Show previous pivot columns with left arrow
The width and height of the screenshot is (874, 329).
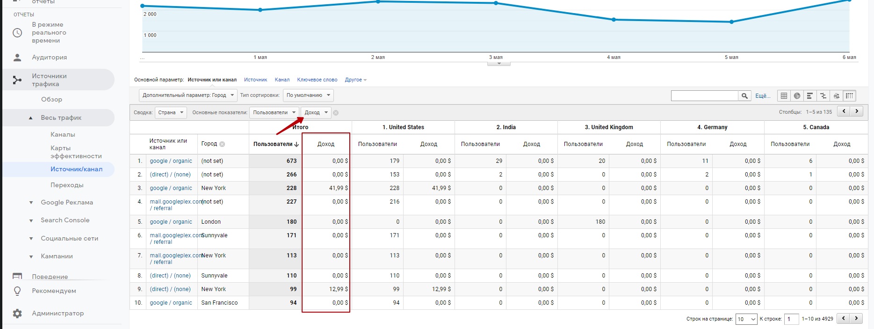(844, 111)
